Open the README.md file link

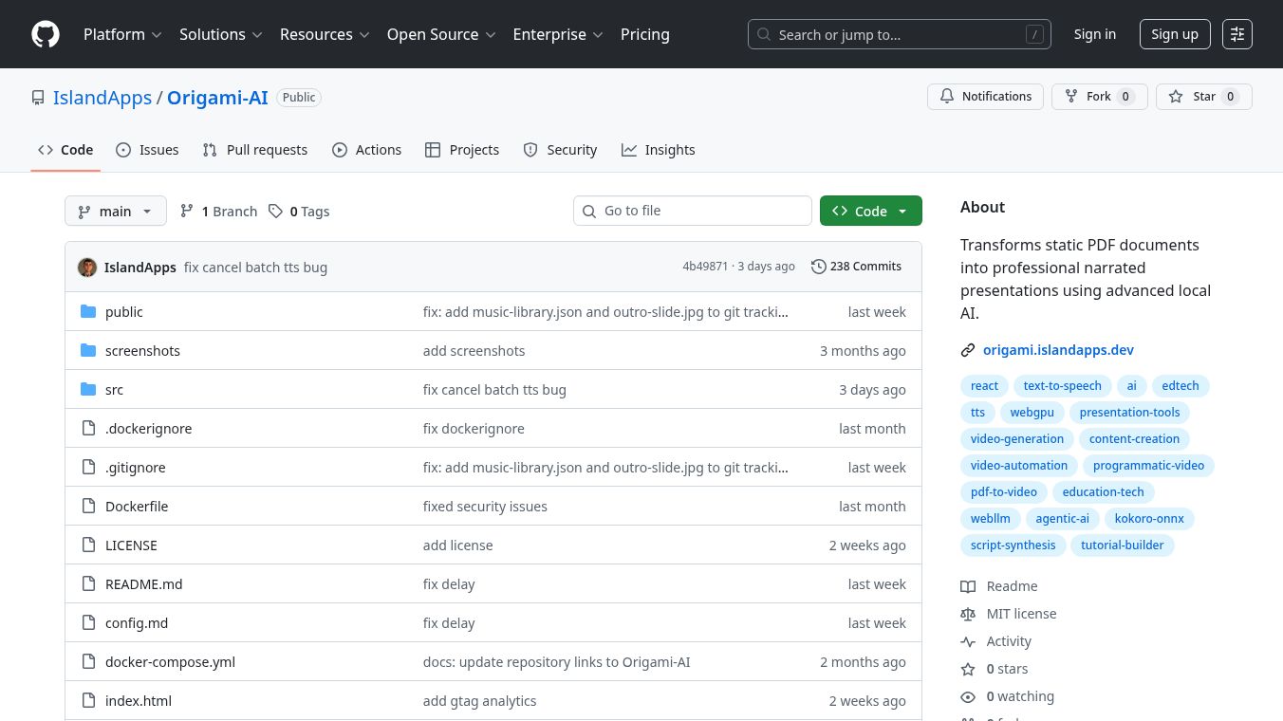click(143, 584)
